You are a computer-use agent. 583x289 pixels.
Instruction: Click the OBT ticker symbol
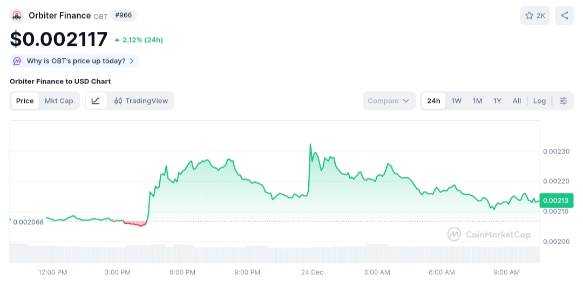coord(101,17)
